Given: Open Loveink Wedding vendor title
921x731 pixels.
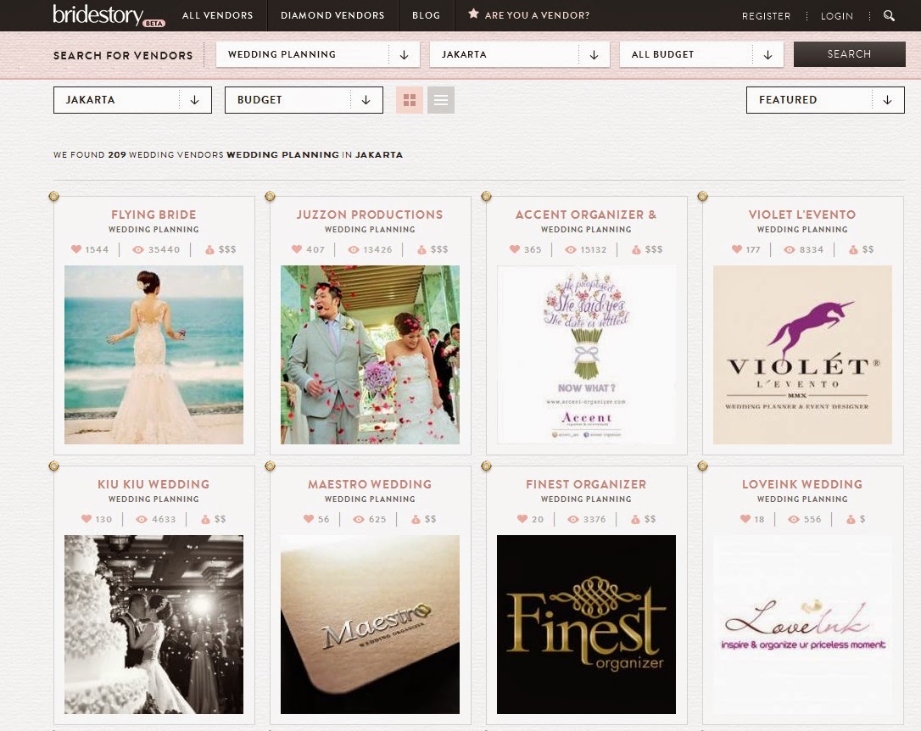Looking at the screenshot, I should pyautogui.click(x=802, y=484).
